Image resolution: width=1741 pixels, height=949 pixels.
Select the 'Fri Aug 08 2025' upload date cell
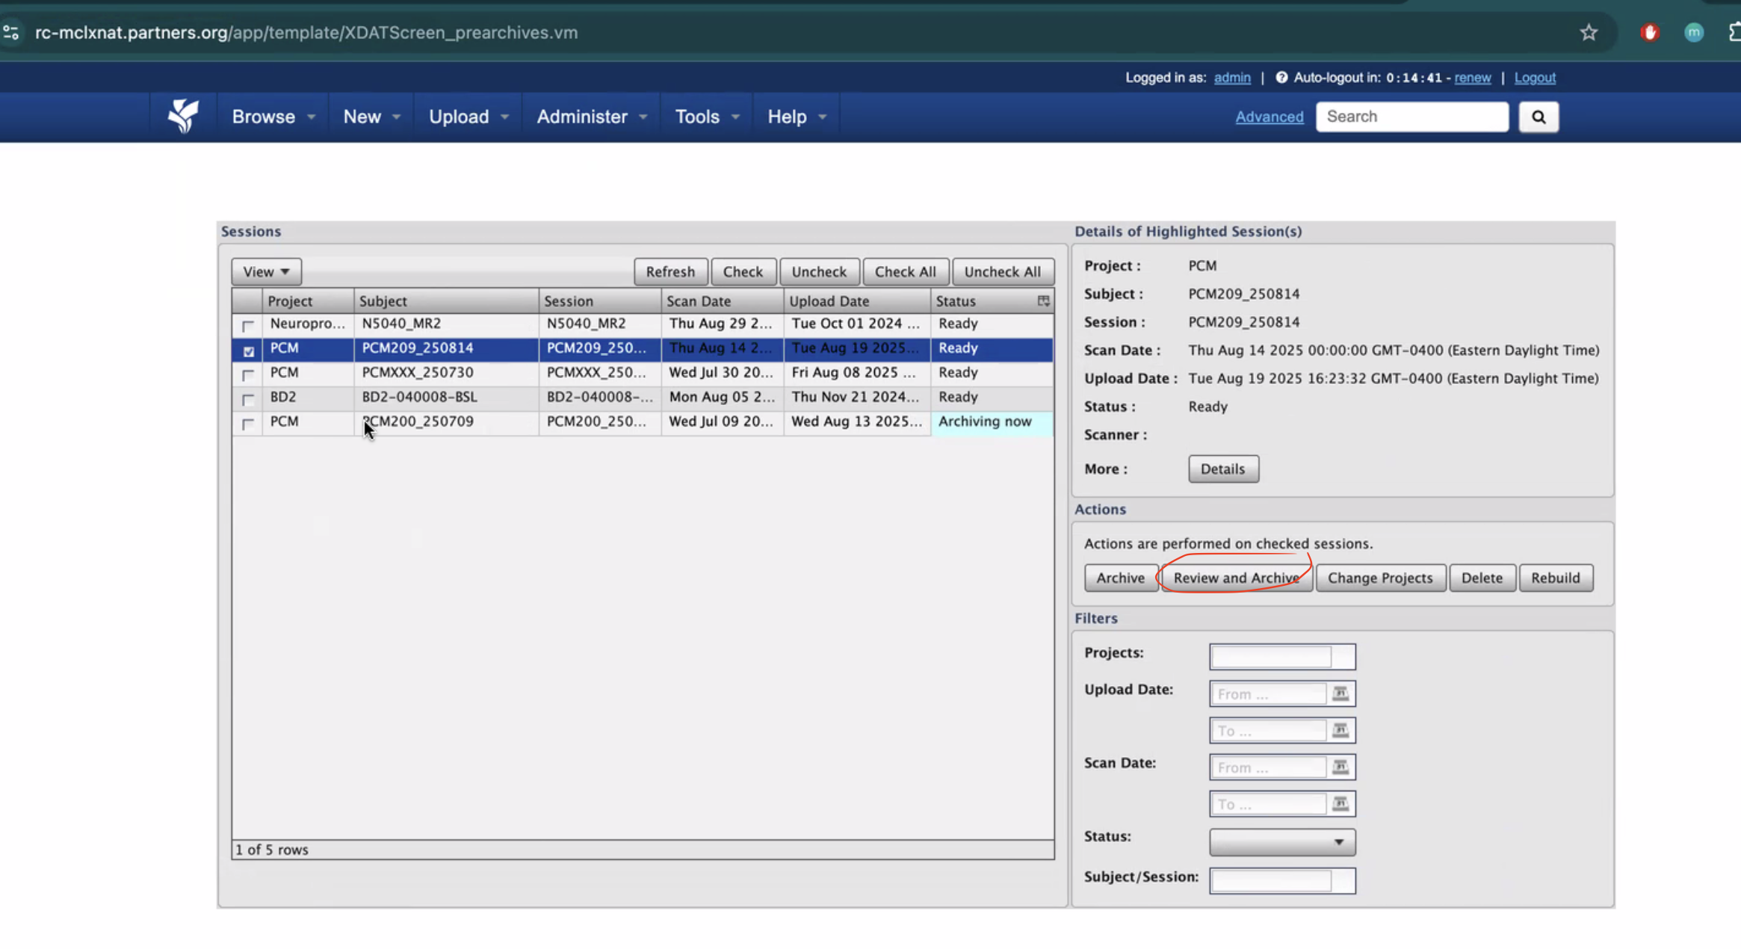[857, 372]
